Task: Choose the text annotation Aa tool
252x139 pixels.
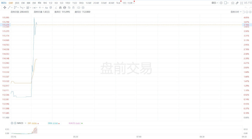Action: 47,8
